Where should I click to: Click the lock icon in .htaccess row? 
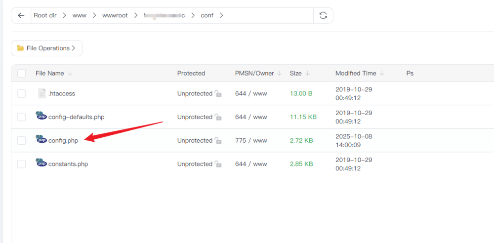click(x=218, y=93)
